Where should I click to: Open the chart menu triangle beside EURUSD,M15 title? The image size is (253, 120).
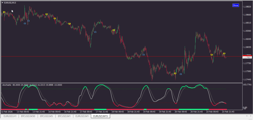3,3
